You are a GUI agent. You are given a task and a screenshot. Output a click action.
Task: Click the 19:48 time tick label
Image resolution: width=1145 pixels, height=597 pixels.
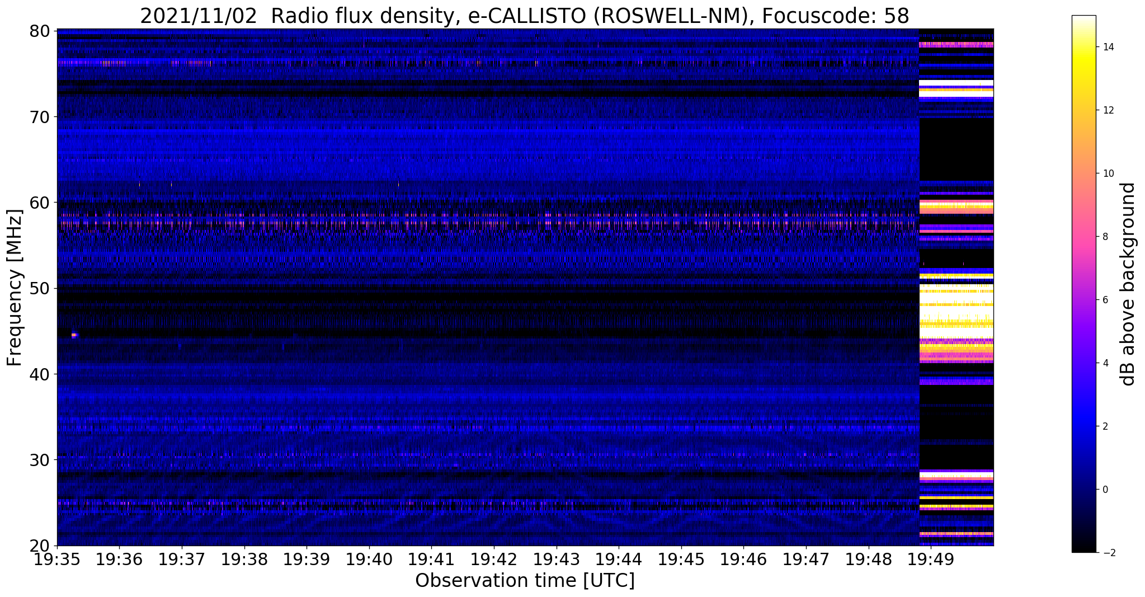tap(868, 560)
